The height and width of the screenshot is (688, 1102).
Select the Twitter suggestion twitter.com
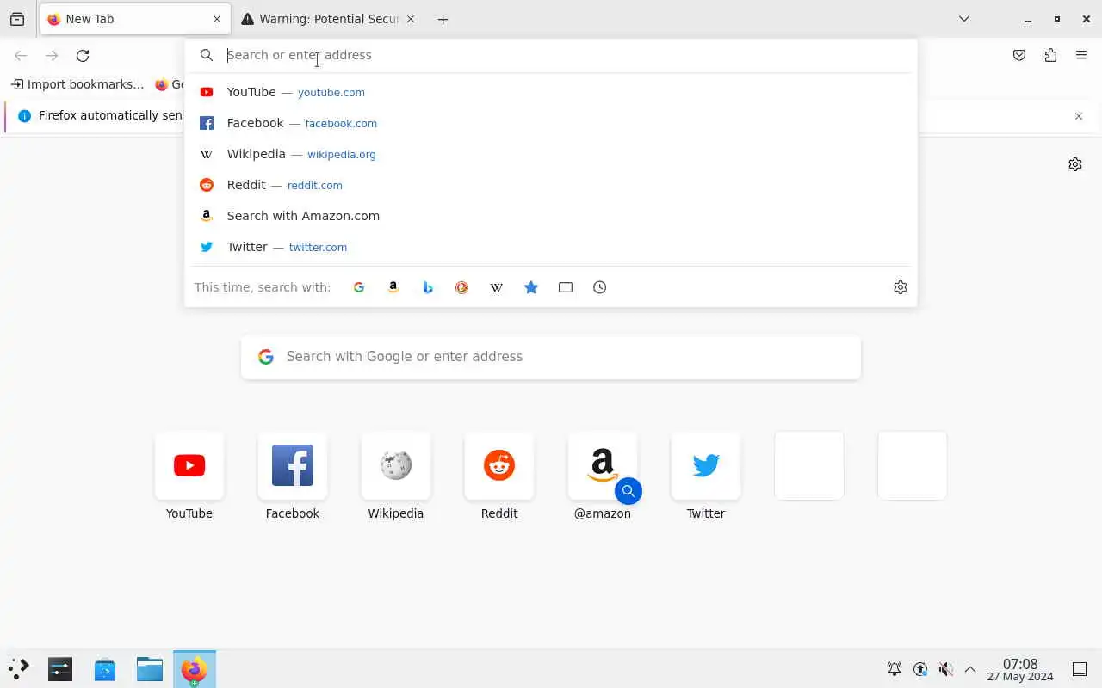pyautogui.click(x=551, y=247)
